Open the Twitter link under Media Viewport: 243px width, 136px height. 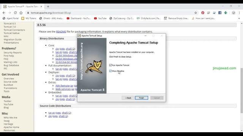pos(8,101)
